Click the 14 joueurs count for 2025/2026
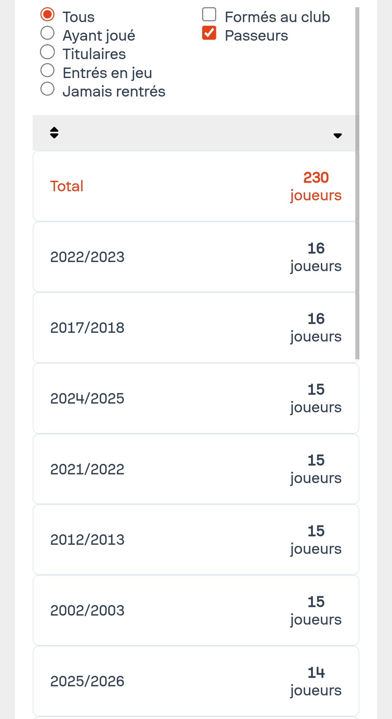392x719 pixels. [x=316, y=681]
